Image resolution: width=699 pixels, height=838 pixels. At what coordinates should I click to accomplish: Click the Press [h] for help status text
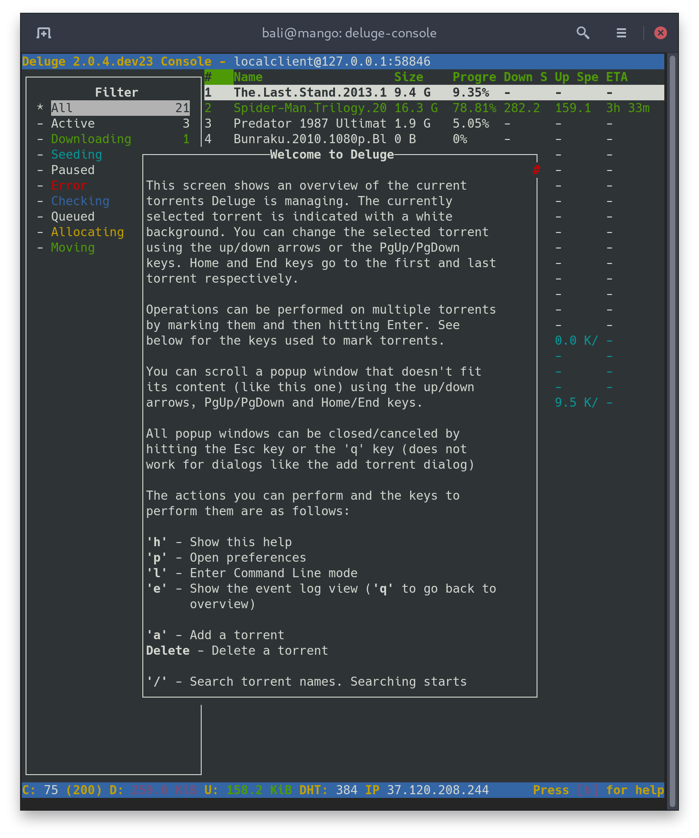click(x=598, y=790)
